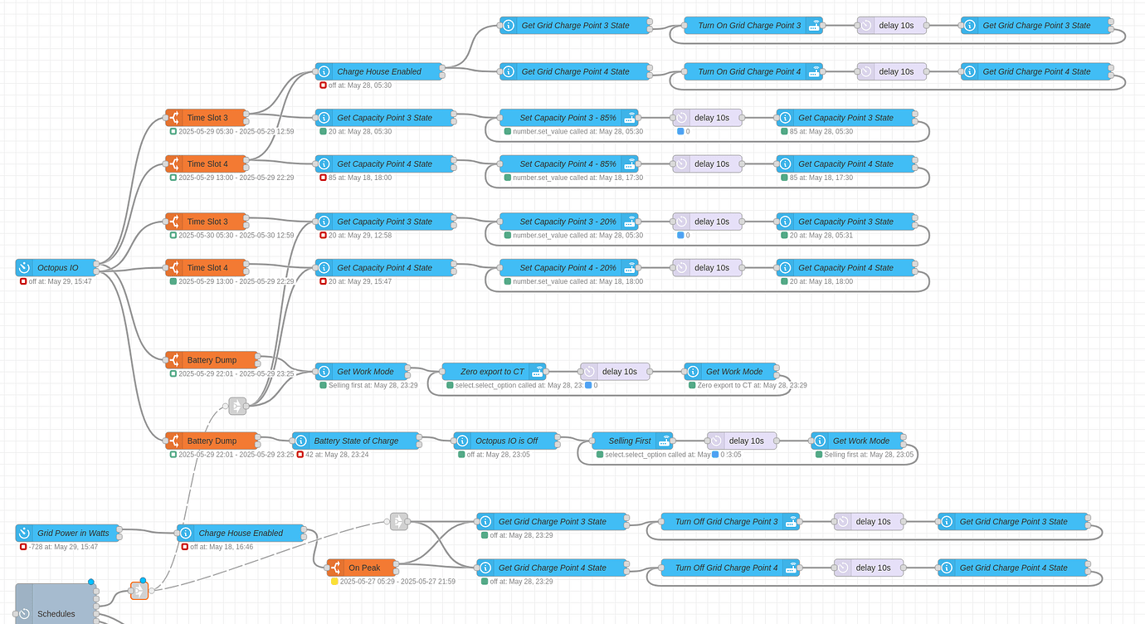The width and height of the screenshot is (1145, 624).
Task: Click the info icon on Octopus IO is Off
Action: click(x=461, y=441)
